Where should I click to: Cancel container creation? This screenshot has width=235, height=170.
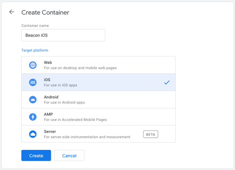click(x=69, y=155)
